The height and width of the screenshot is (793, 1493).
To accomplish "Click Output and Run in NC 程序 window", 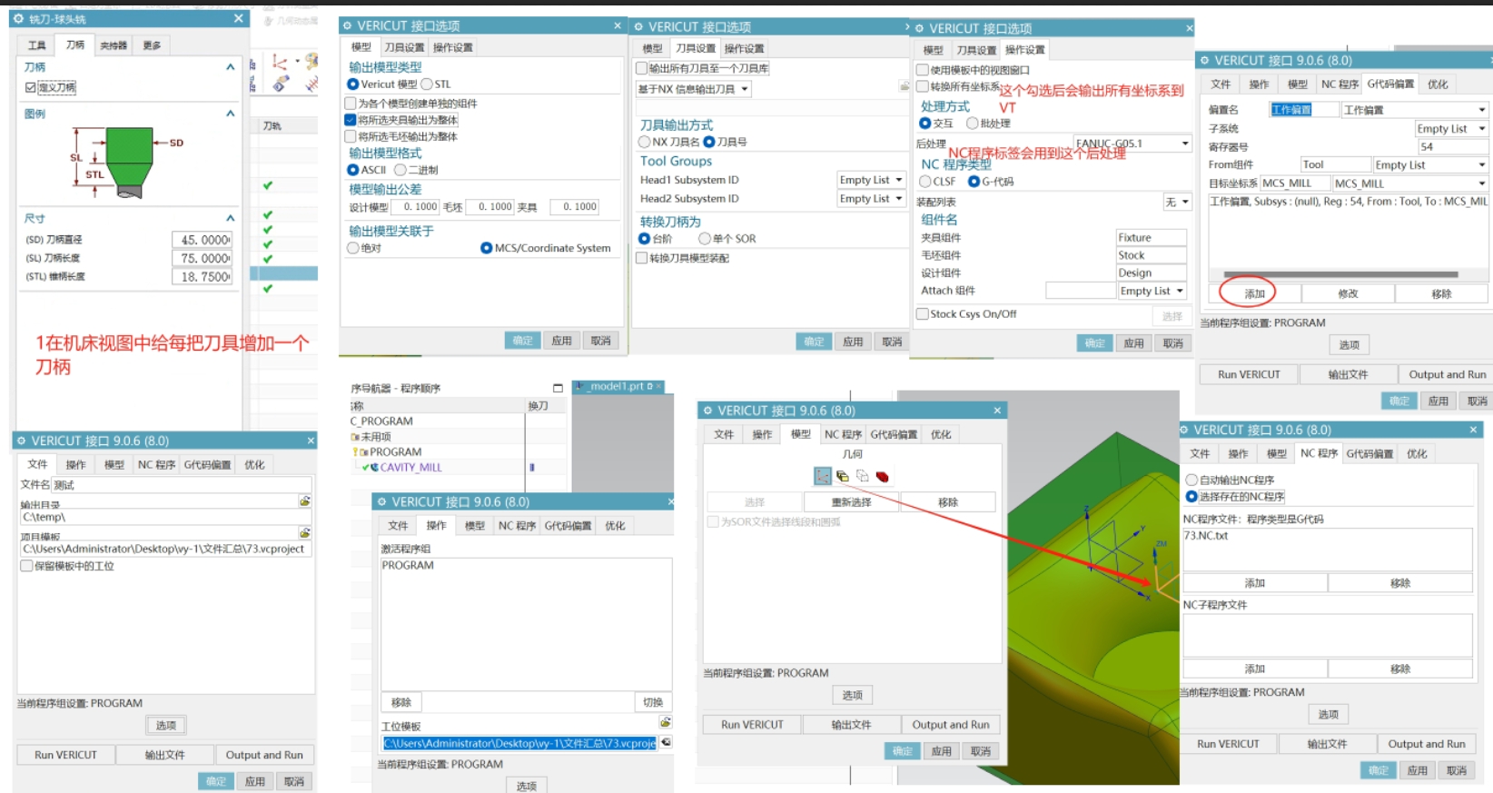I will pos(1427,744).
